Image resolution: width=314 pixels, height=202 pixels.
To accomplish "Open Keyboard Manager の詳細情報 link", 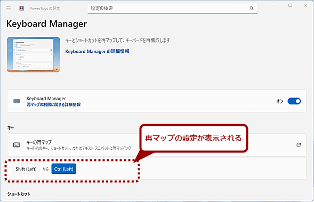I will 98,52.
